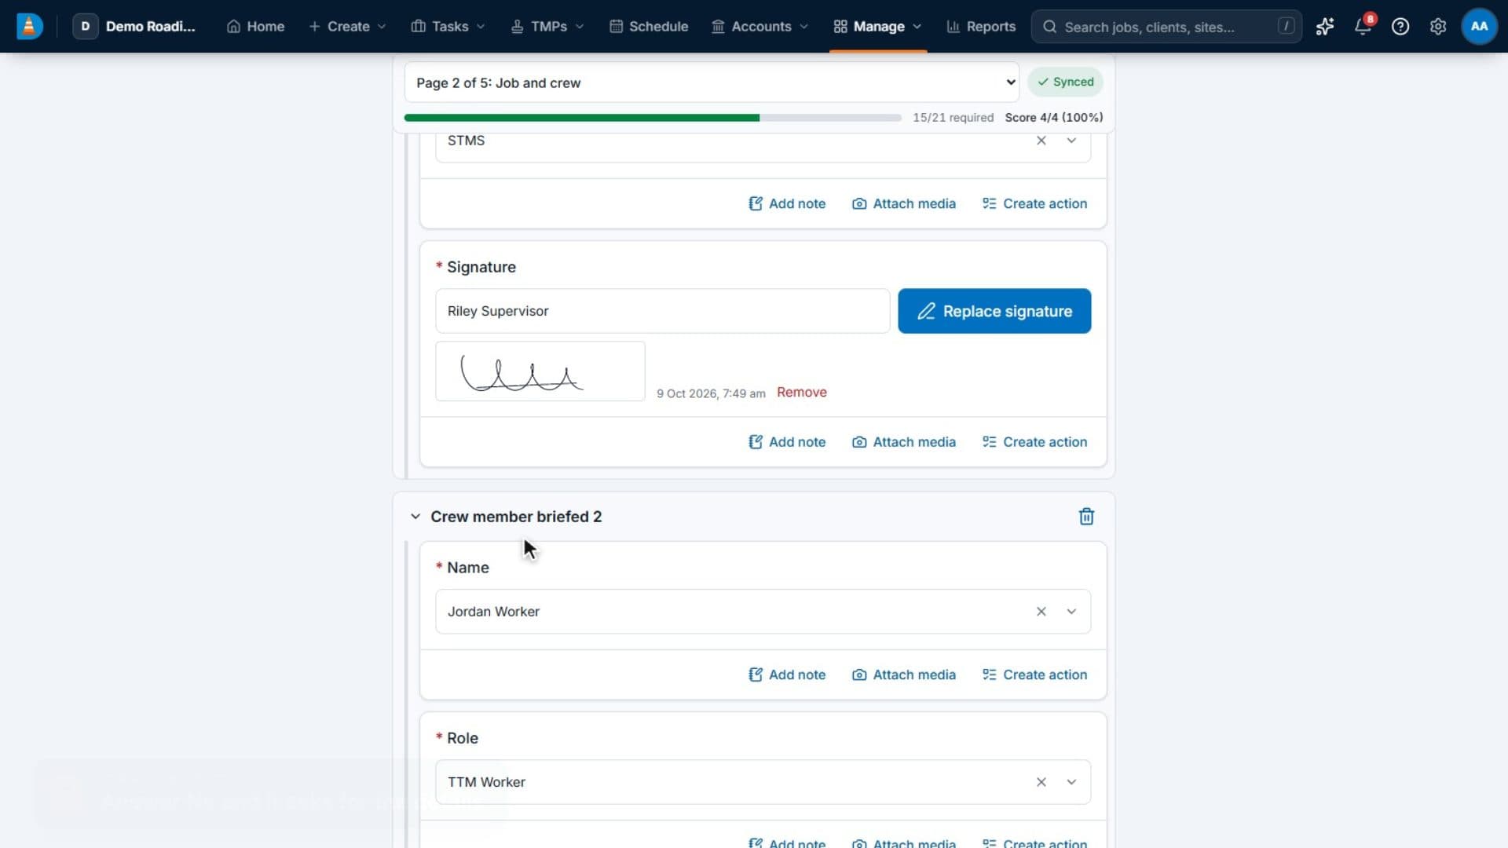Click the Replace signature button
1508x848 pixels.
[994, 311]
